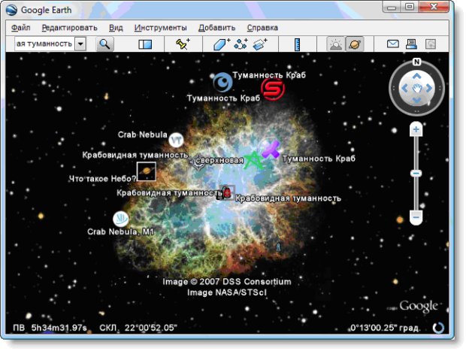Toggle the sunlight toolbar button
Image resolution: width=466 pixels, height=351 pixels.
pyautogui.click(x=335, y=44)
